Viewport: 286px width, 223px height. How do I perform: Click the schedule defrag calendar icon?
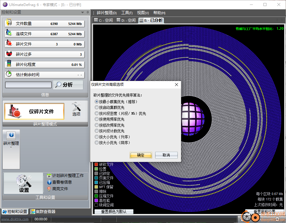coord(49,175)
